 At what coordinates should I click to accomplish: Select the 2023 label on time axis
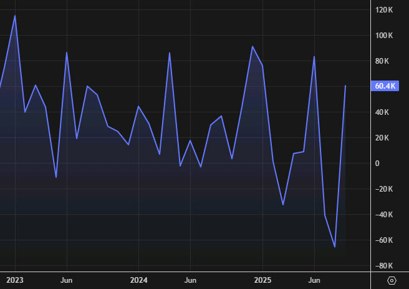14,280
